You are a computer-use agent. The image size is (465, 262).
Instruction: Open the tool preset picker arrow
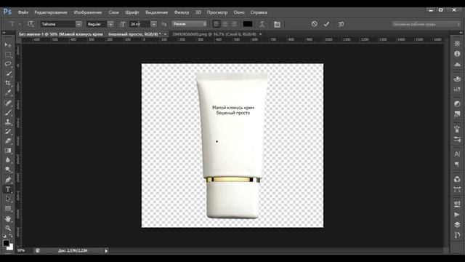point(20,24)
